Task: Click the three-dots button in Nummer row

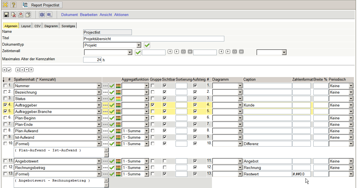Action: coord(105,86)
